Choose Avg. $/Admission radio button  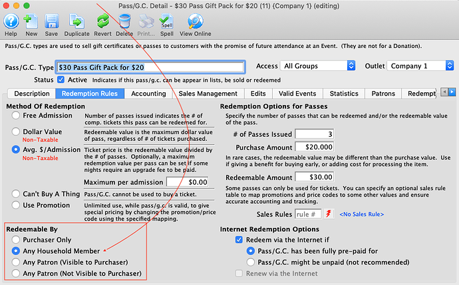[x=16, y=149]
